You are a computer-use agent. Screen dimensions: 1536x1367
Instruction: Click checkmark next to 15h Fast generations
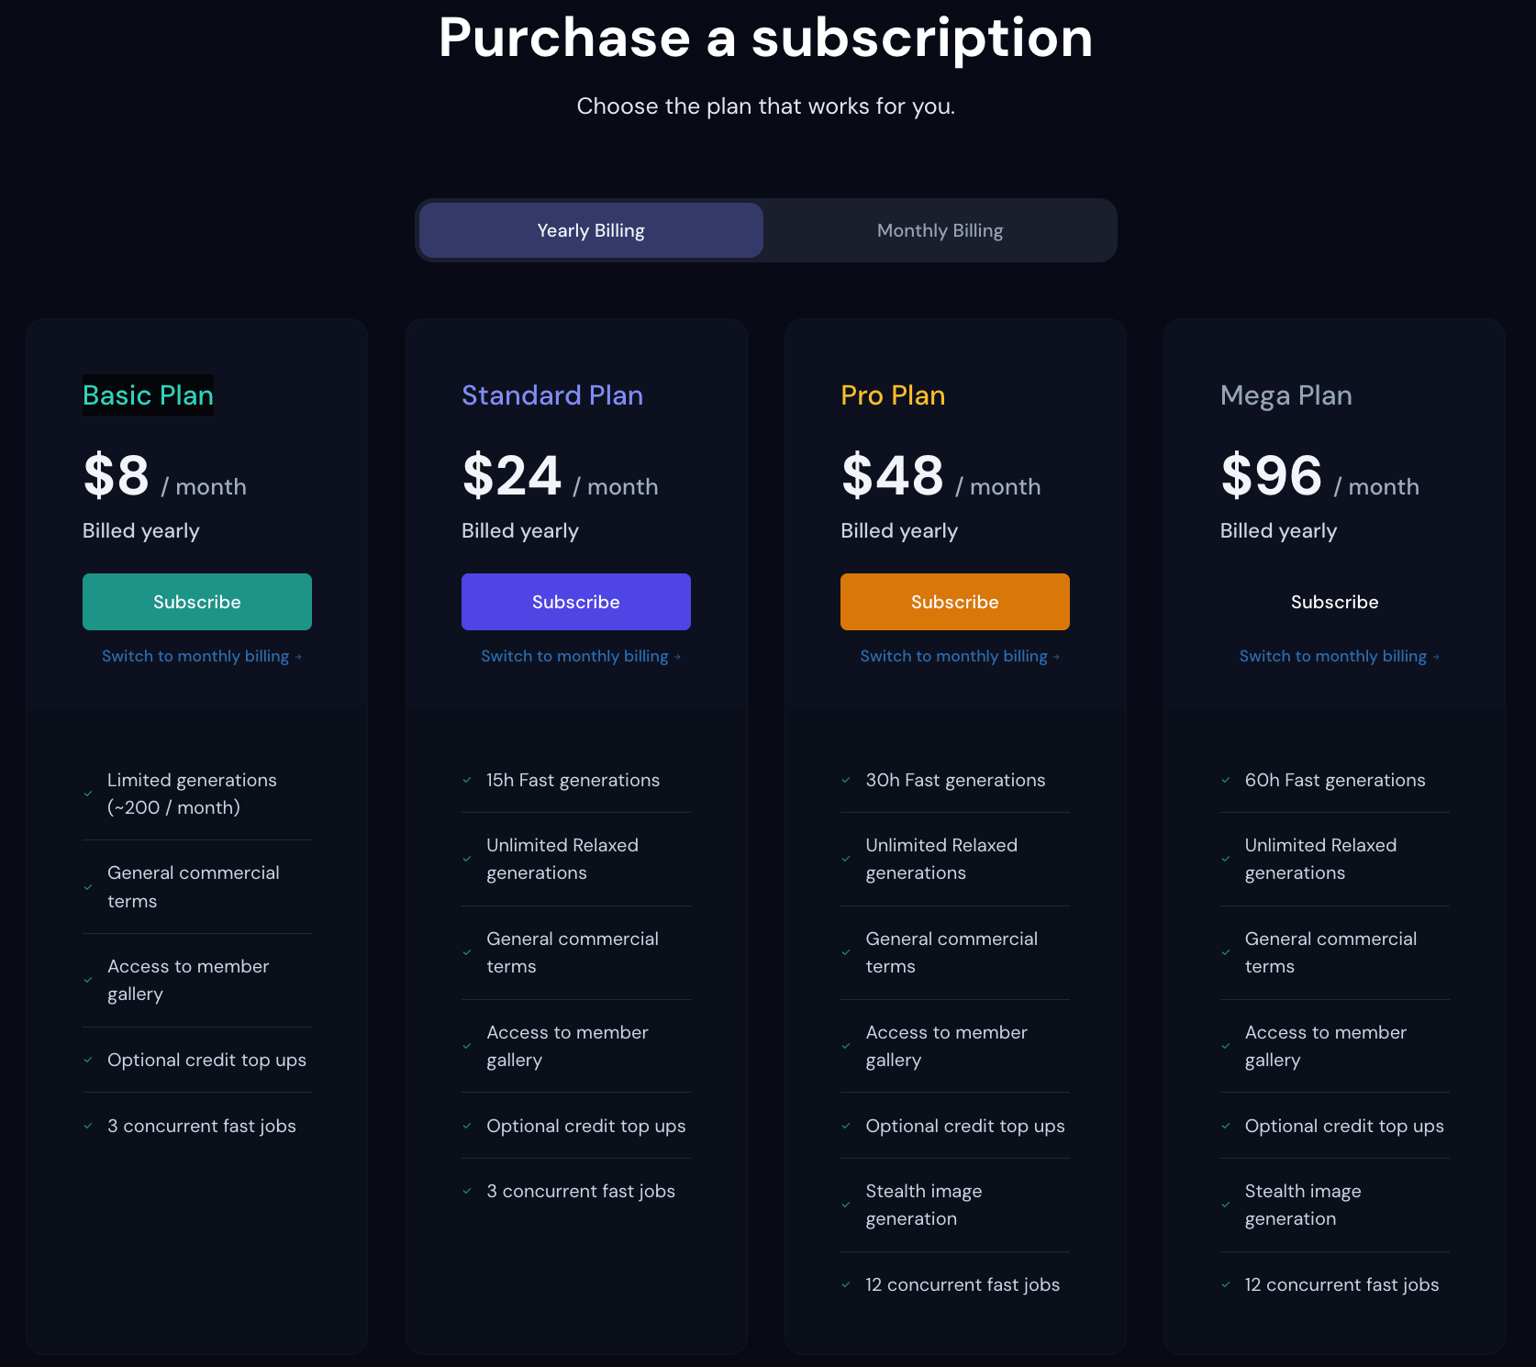[467, 780]
